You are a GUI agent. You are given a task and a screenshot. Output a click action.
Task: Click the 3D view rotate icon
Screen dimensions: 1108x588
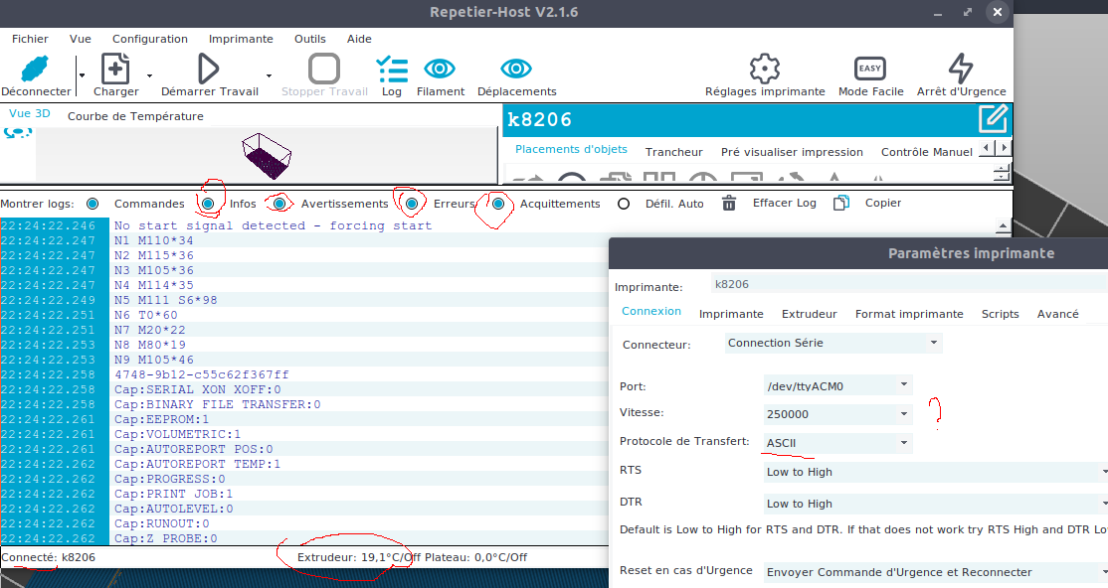tap(18, 133)
